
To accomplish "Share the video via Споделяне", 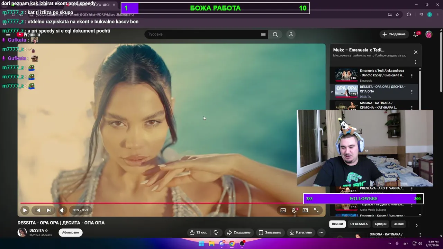I will click(x=238, y=232).
